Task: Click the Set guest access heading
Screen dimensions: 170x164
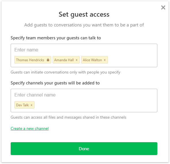Action: click(x=84, y=14)
